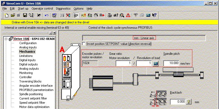Click the magnifier search toolbar icon
The width and height of the screenshot is (219, 109).
coord(122,15)
